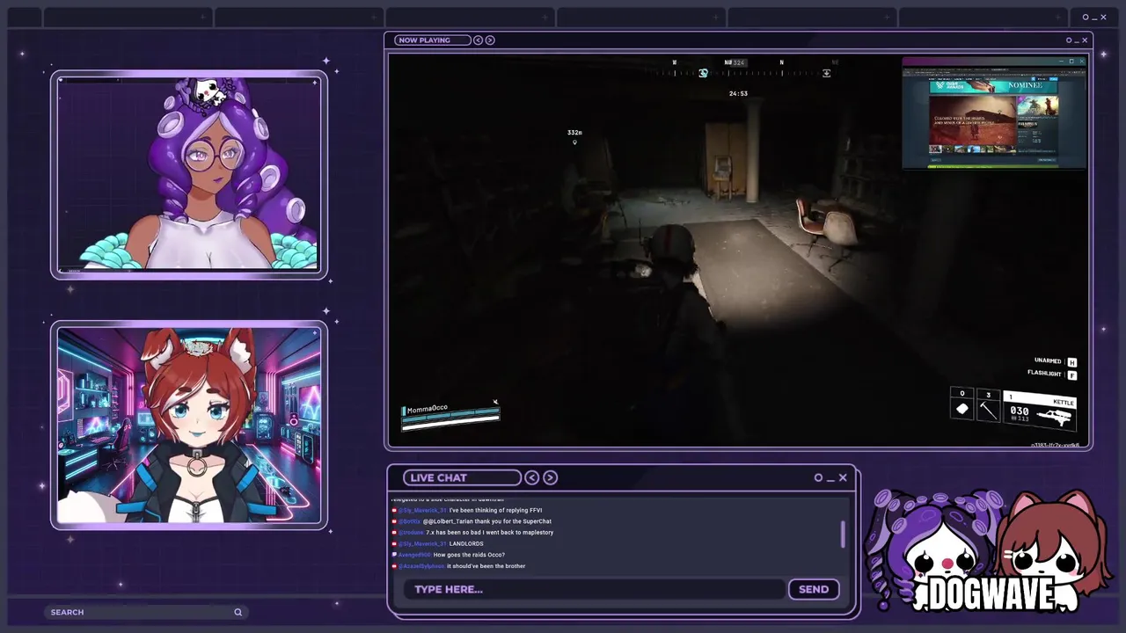1126x633 pixels.
Task: Click the circle button in Now Playing titlebar
Action: point(1069,40)
